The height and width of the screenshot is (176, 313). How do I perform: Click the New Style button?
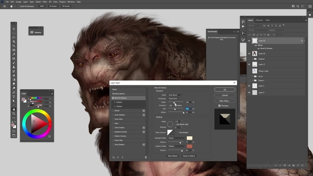coord(225,101)
